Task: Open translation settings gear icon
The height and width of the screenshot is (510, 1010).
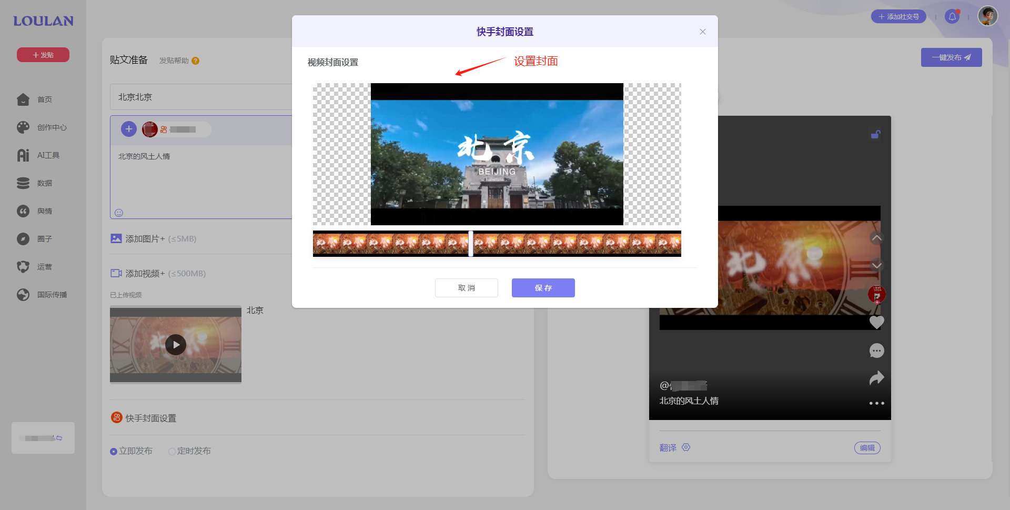Action: coord(686,447)
